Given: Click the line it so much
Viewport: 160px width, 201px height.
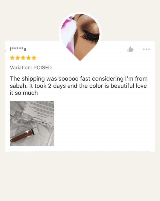Looking at the screenshot, I should (x=24, y=93).
